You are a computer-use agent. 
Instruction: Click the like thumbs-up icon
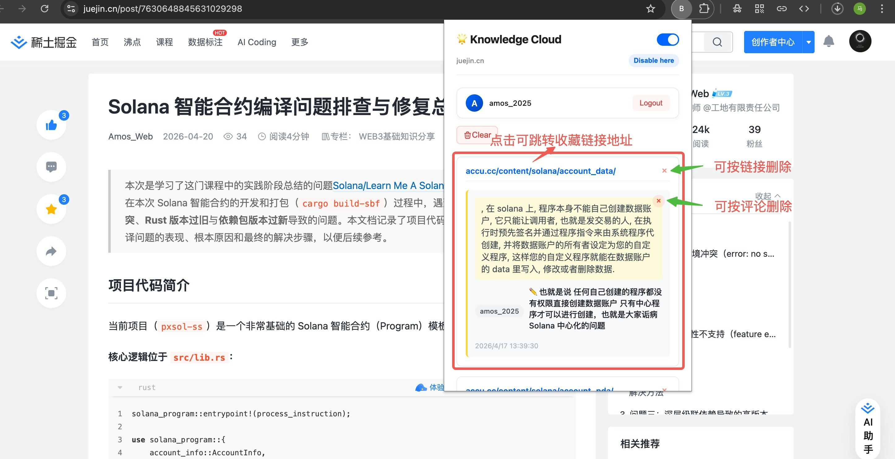51,125
